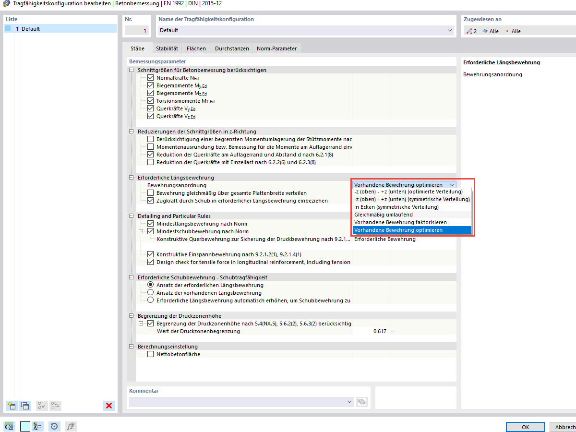576x432 pixels.
Task: Toggle the Querkräfte Vy,Ed checkbox
Action: [151, 108]
